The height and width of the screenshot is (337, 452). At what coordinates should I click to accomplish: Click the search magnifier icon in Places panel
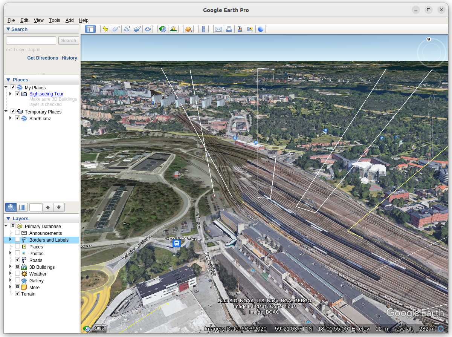point(11,207)
